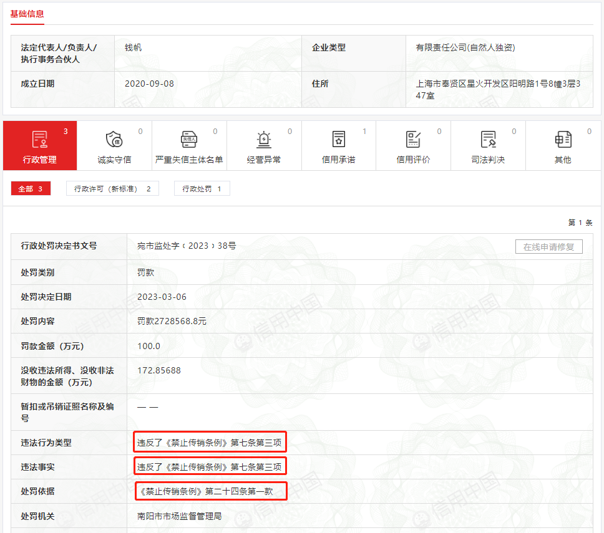This screenshot has height=533, width=604.
Task: Select the 全部 3 filter tab
Action: tap(31, 189)
